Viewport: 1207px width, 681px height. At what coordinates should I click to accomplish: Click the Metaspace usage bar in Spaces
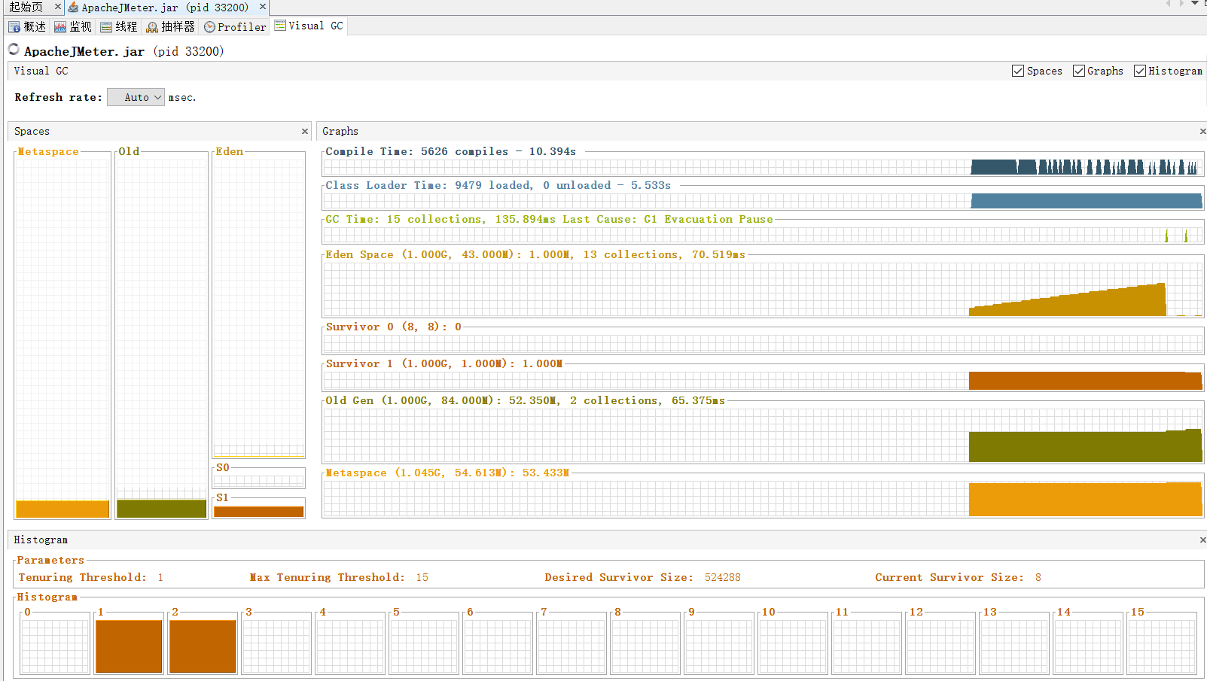(x=62, y=509)
